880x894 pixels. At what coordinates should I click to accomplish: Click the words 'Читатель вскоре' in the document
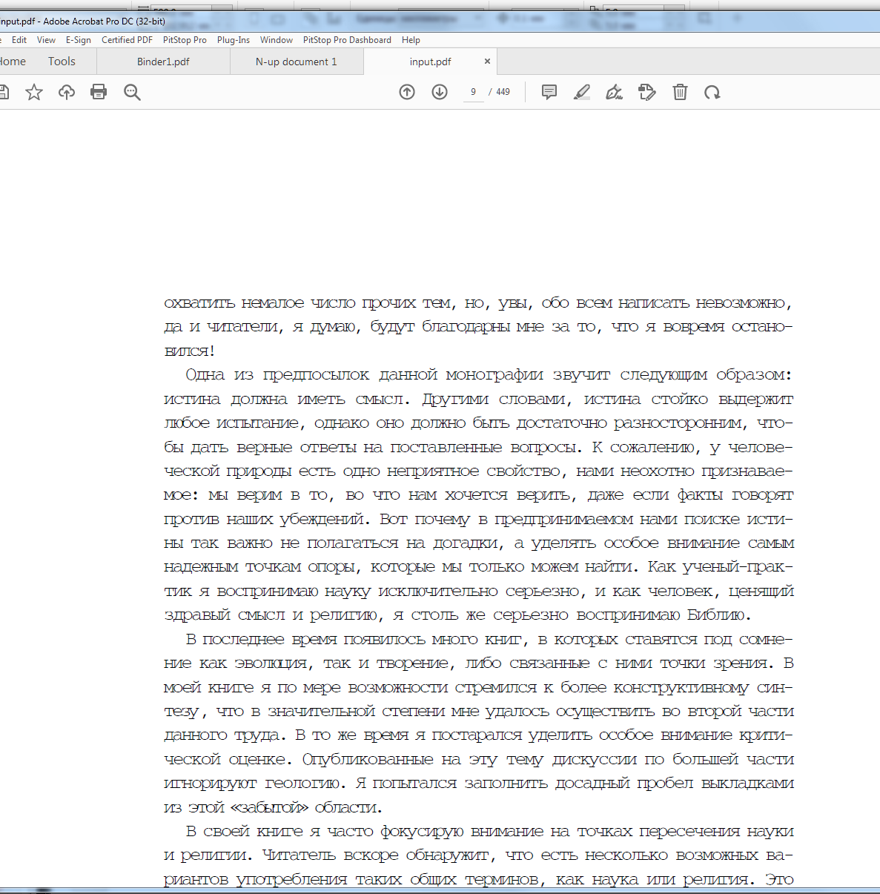click(332, 855)
